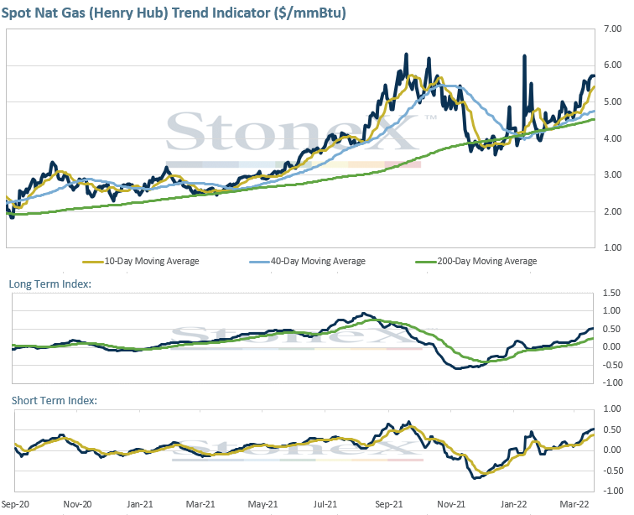
Task: Click the 0.50 Long Term Index axis label
Action: (x=611, y=329)
